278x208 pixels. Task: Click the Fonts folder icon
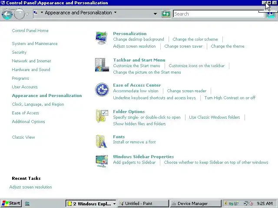(x=101, y=141)
